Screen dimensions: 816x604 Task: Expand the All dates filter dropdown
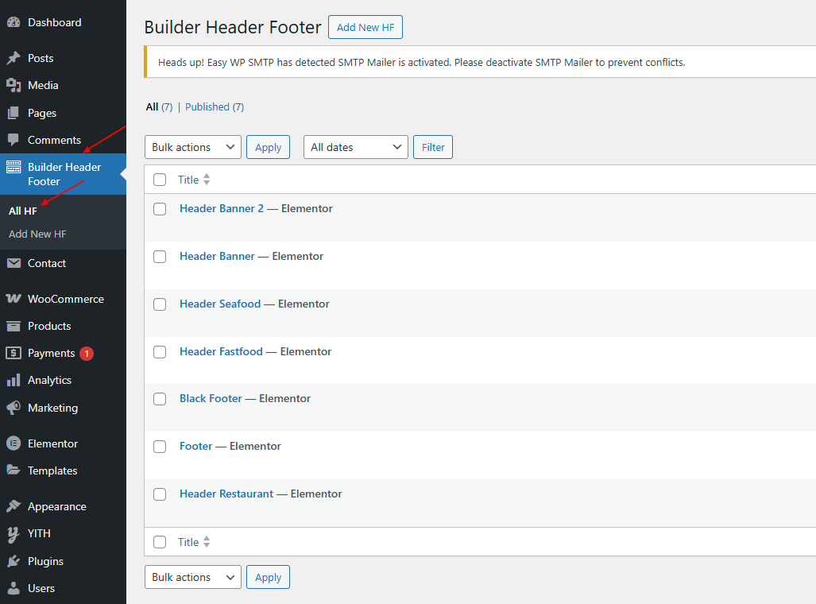355,147
